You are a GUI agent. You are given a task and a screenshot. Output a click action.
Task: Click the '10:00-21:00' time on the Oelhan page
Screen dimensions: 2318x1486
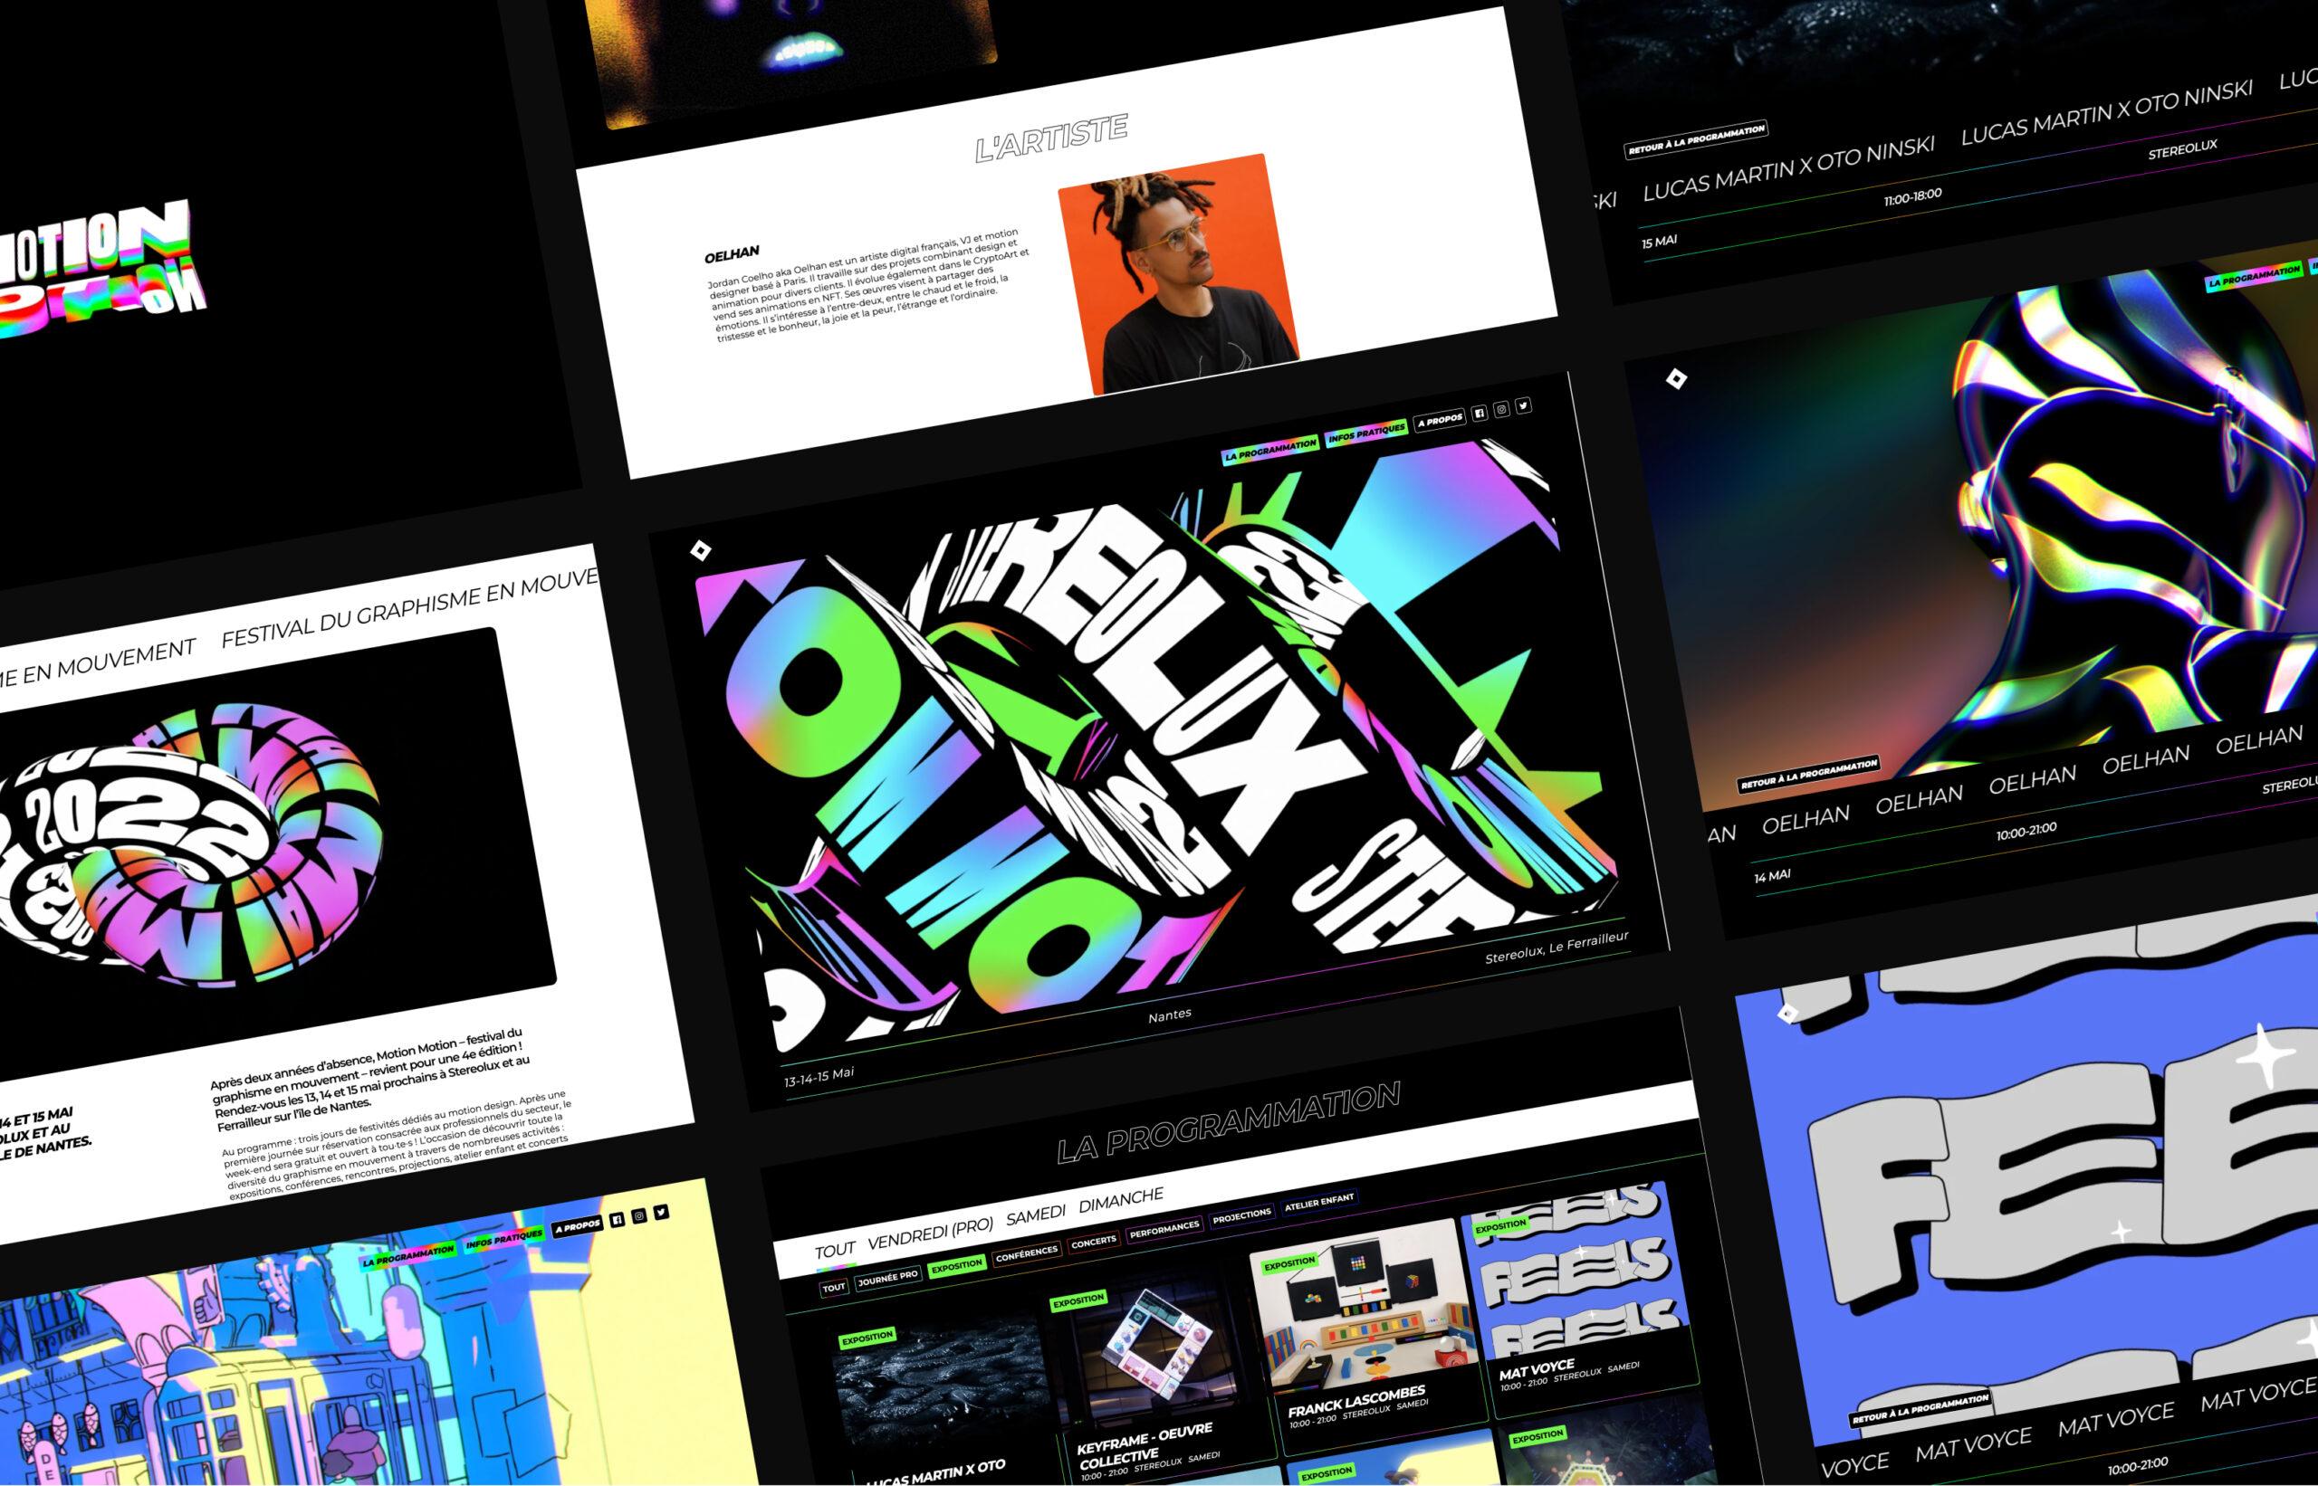[x=2026, y=830]
